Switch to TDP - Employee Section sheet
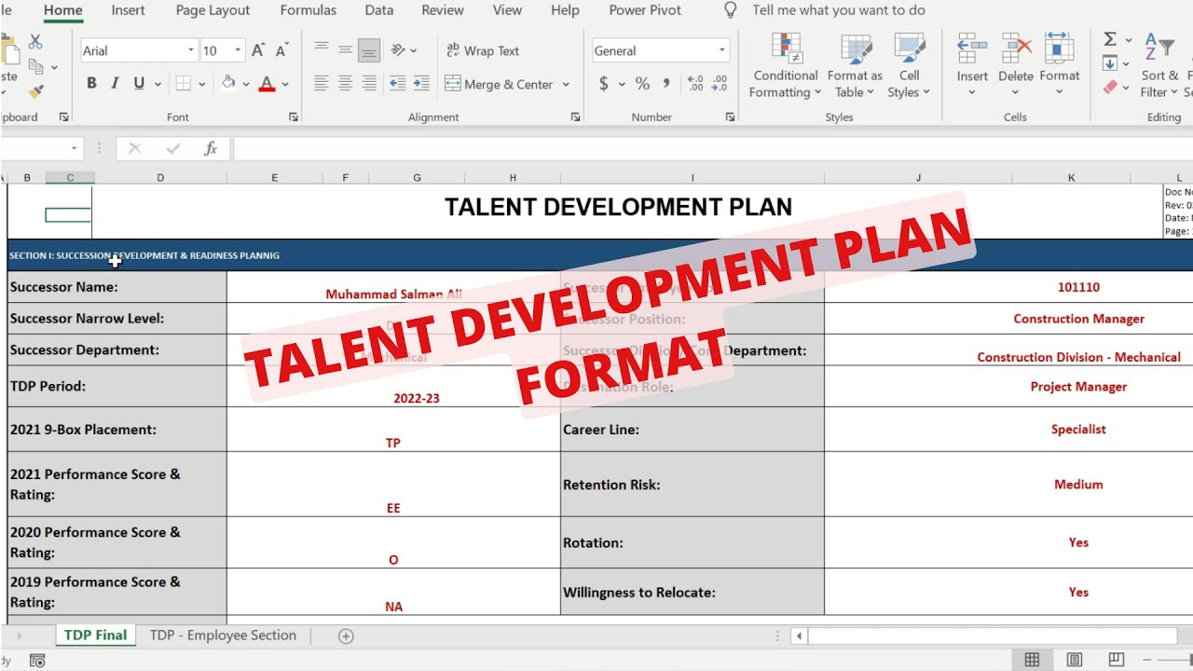The width and height of the screenshot is (1193, 671). click(223, 636)
